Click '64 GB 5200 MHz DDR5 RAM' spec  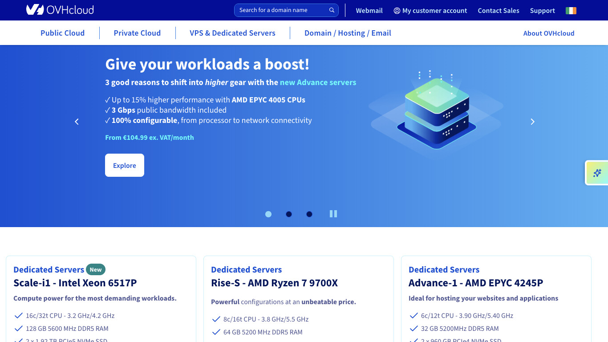(263, 332)
